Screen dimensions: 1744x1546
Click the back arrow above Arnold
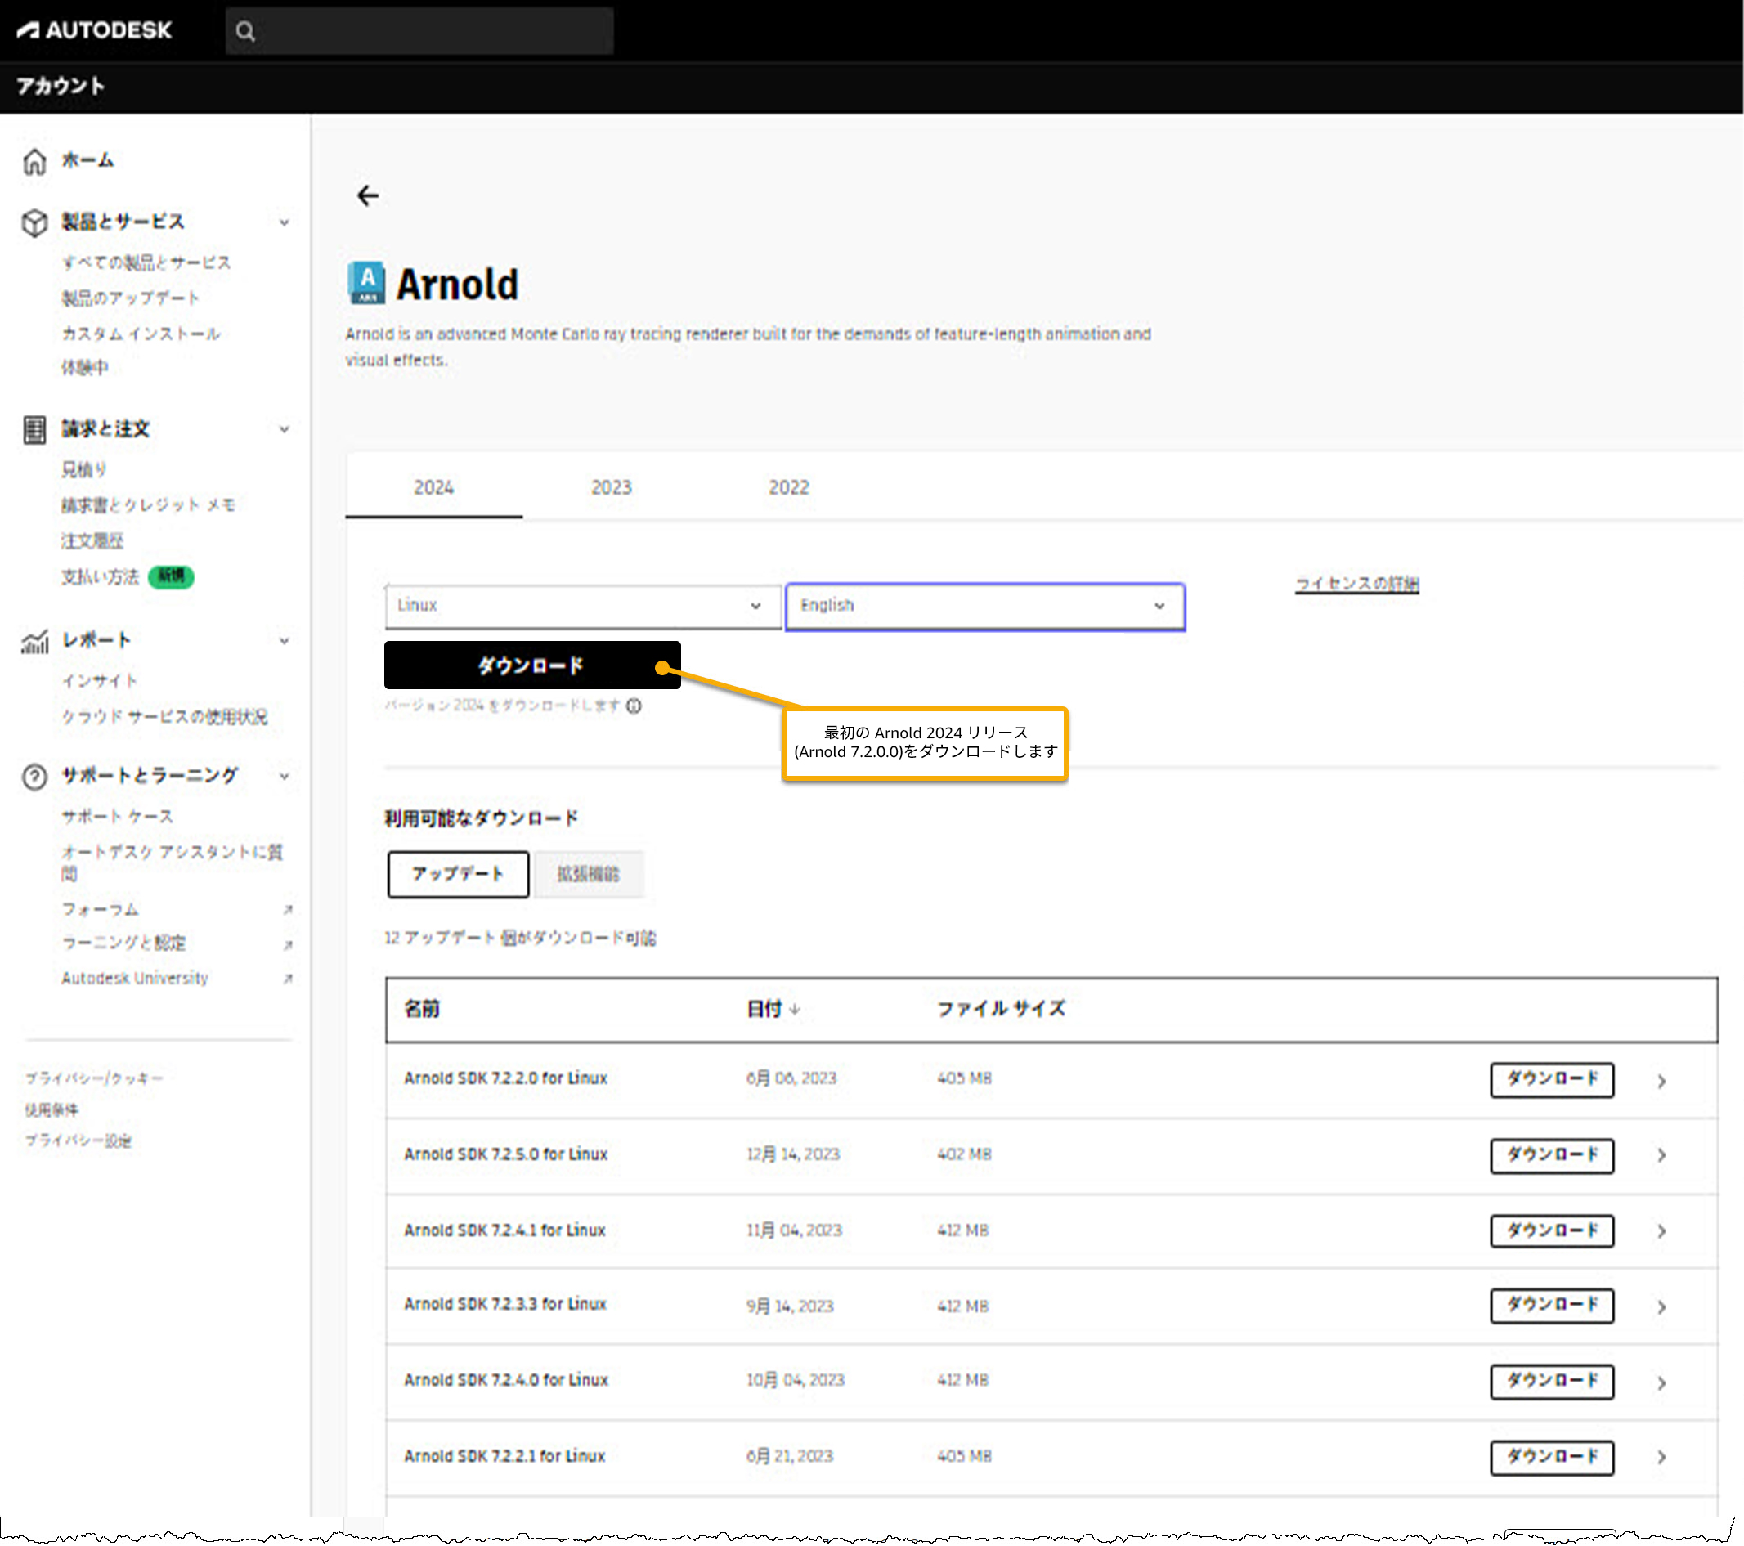(368, 195)
